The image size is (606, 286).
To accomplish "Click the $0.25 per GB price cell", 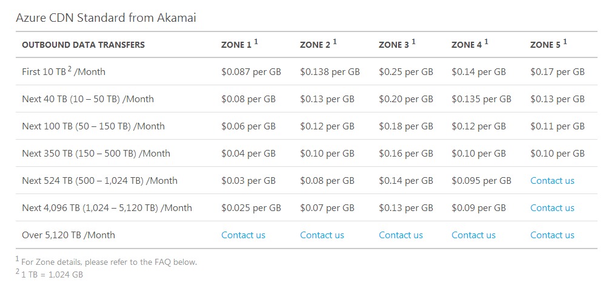I will (405, 72).
